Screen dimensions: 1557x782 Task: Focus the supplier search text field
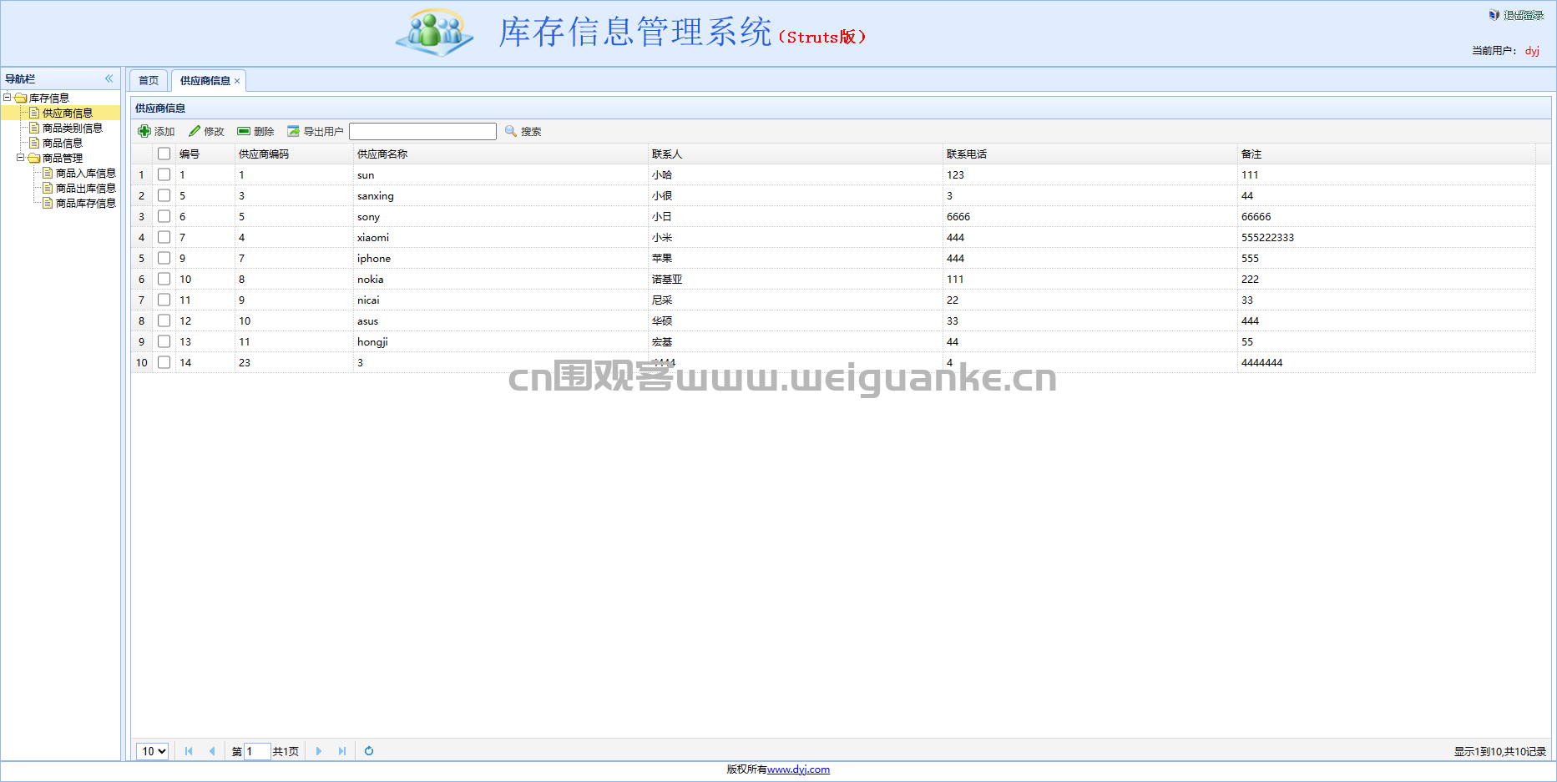point(422,131)
